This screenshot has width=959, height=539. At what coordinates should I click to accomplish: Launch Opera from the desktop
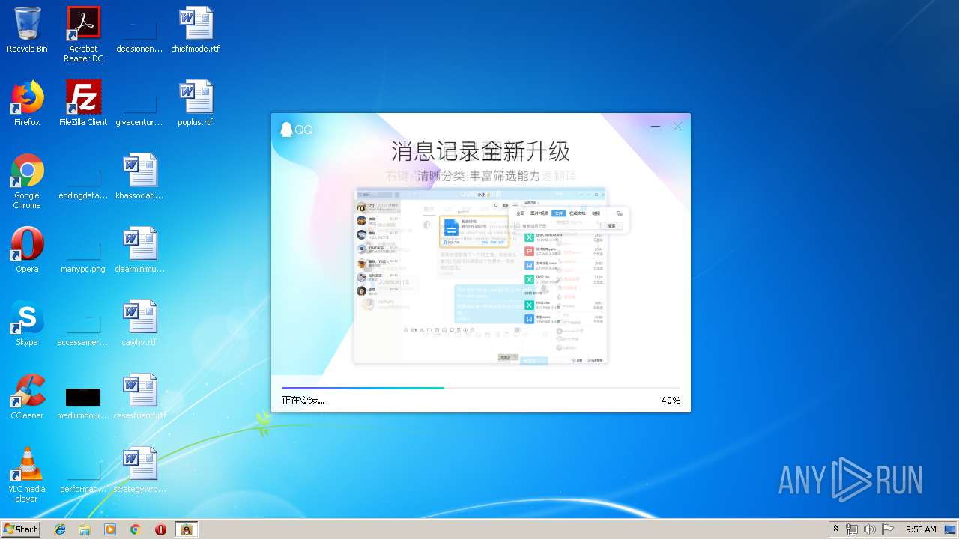coord(27,250)
